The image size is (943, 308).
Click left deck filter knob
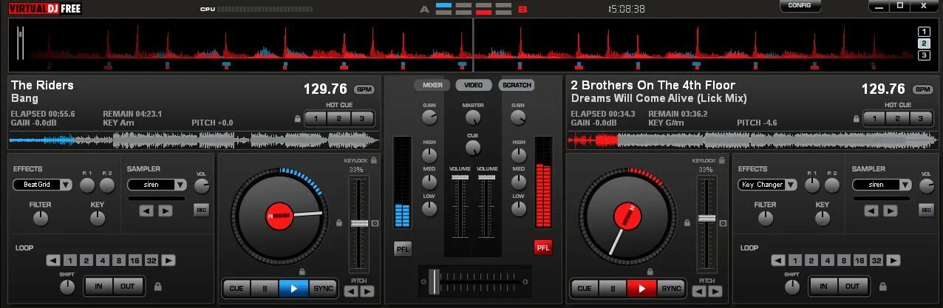pos(41,218)
